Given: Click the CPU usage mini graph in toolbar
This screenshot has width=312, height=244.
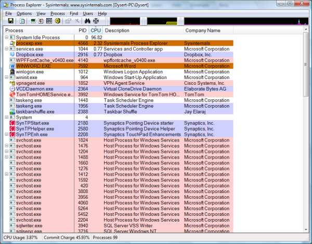Looking at the screenshot, I should 125,21.
